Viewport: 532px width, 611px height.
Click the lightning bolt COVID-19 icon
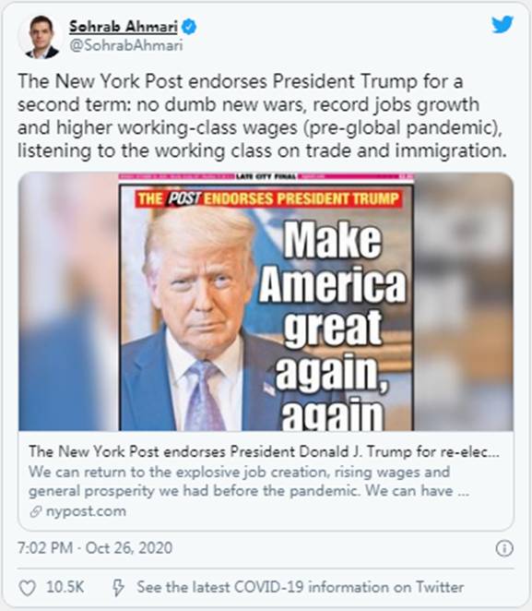118,588
